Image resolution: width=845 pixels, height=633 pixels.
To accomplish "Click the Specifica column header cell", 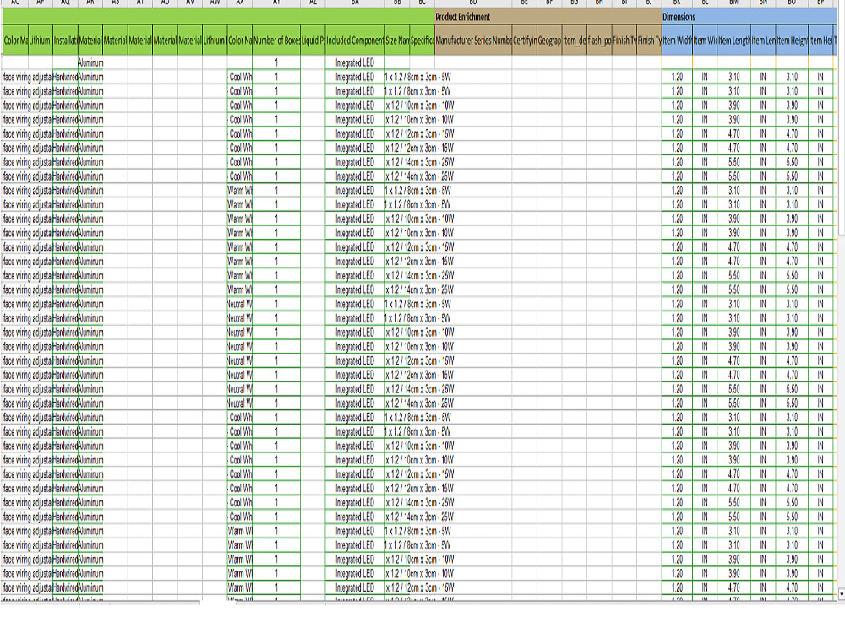I will click(422, 40).
